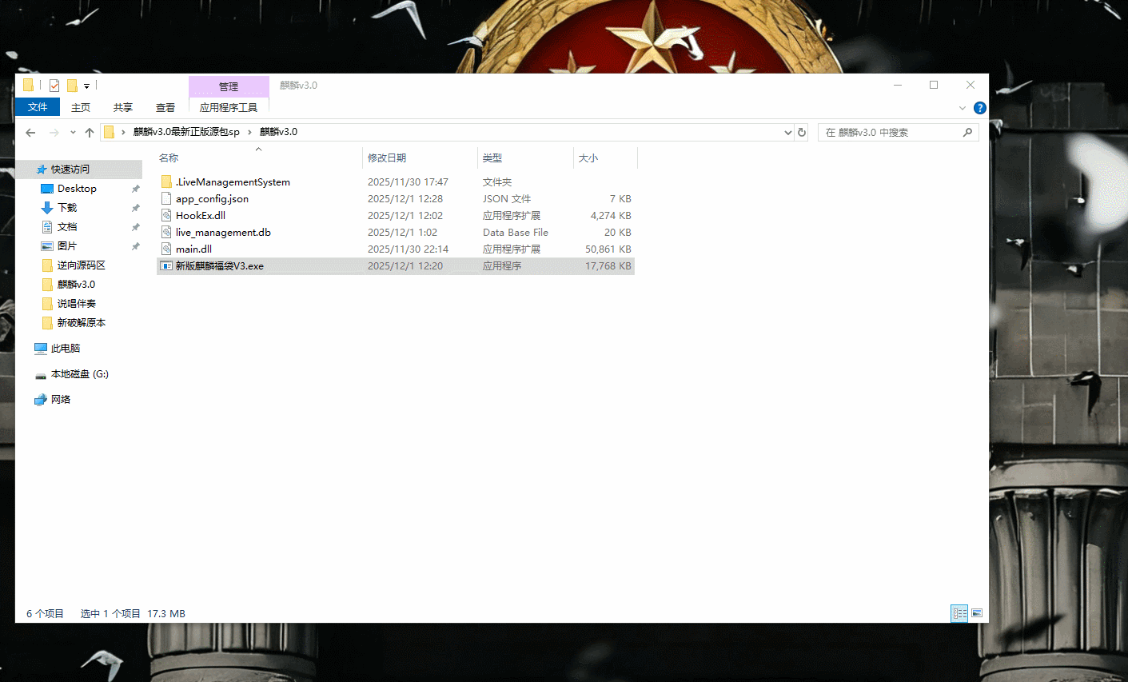Open the 文件 menu

coord(38,107)
